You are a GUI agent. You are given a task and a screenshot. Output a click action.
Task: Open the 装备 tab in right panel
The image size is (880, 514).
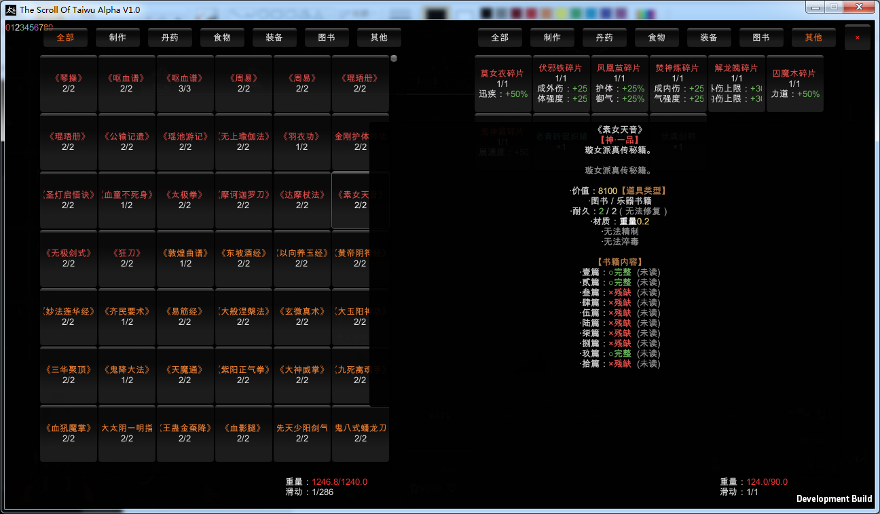tap(709, 37)
